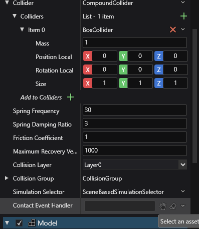The image size is (199, 229).
Task: Collapse the Model component section
Action: click(7, 223)
